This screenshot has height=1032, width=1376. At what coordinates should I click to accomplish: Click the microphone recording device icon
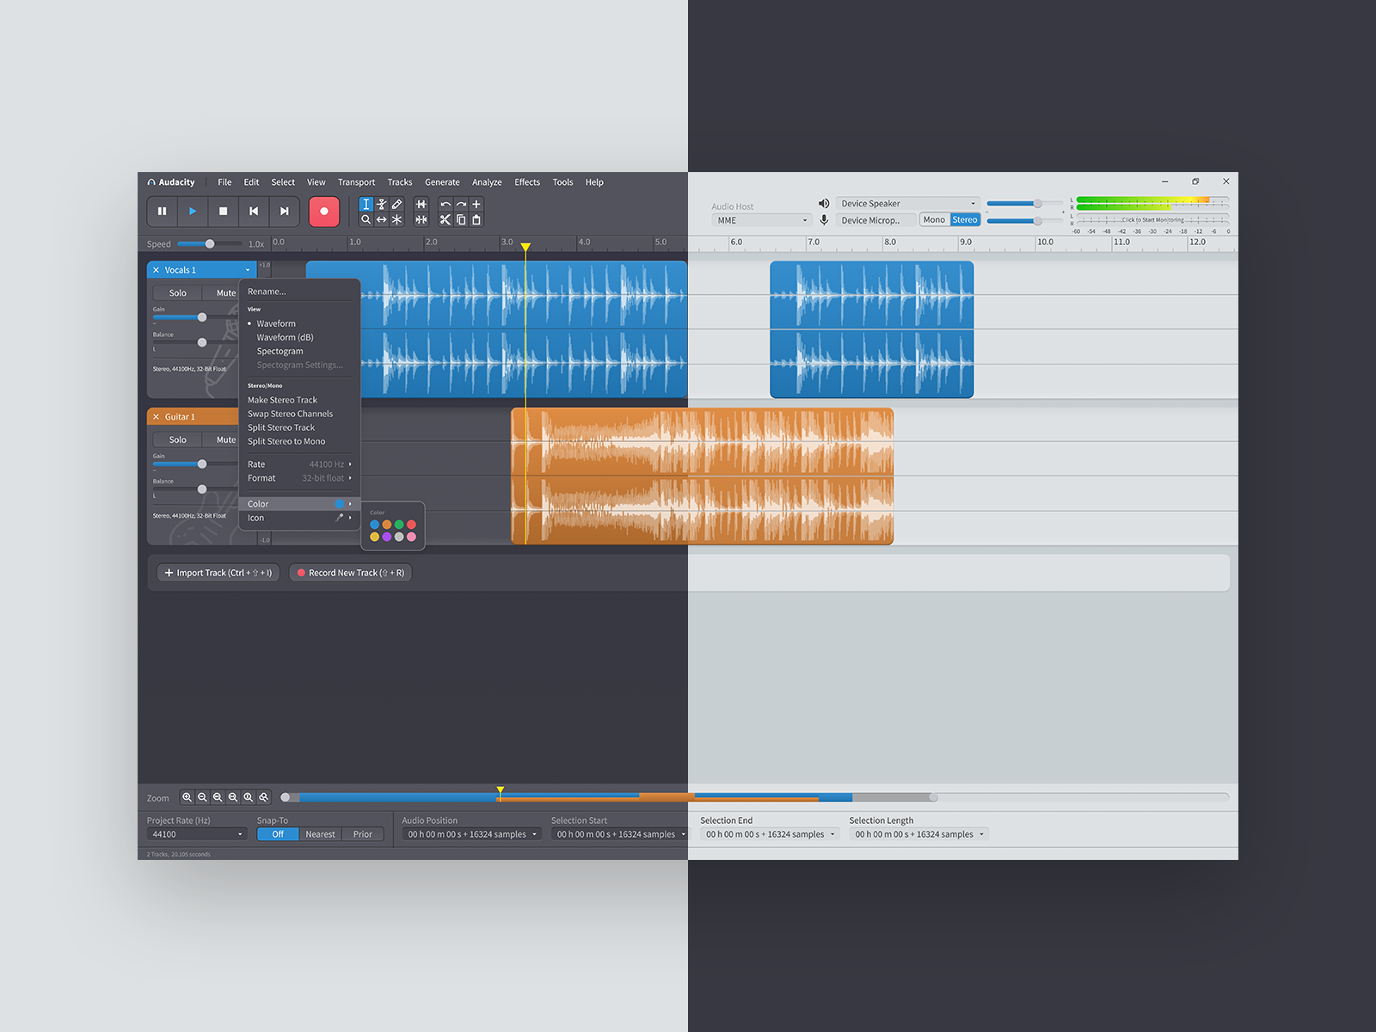click(824, 220)
